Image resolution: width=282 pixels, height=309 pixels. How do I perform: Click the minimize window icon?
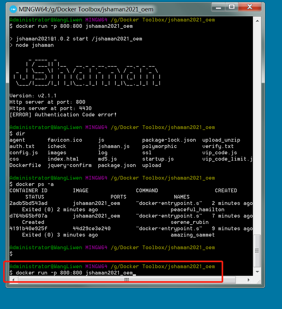(x=218, y=7)
